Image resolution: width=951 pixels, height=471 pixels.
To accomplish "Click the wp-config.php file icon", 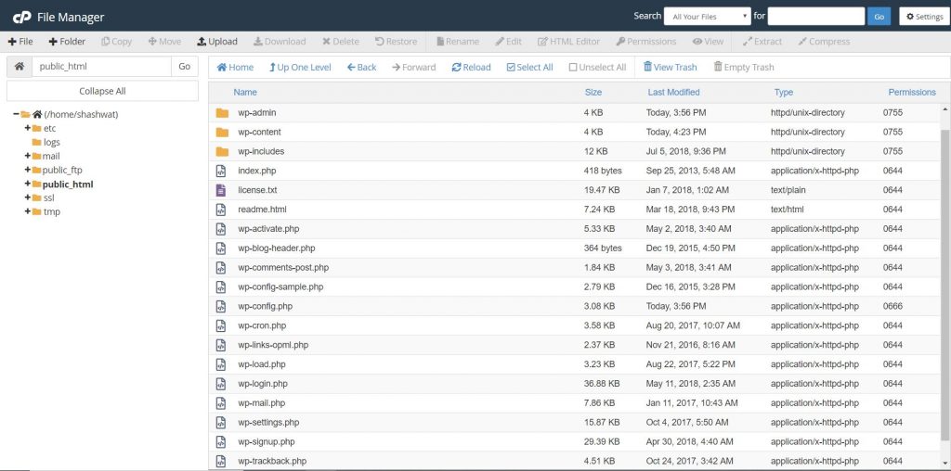I will click(x=221, y=306).
